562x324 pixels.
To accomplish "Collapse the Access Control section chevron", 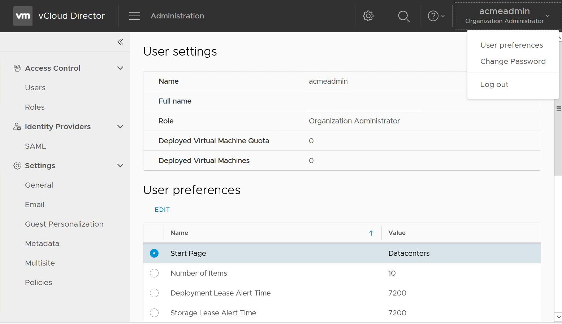I will [120, 68].
